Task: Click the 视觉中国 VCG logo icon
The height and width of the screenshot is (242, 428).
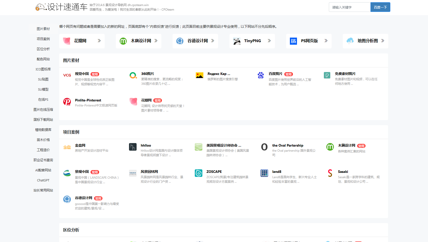Action: (67, 75)
